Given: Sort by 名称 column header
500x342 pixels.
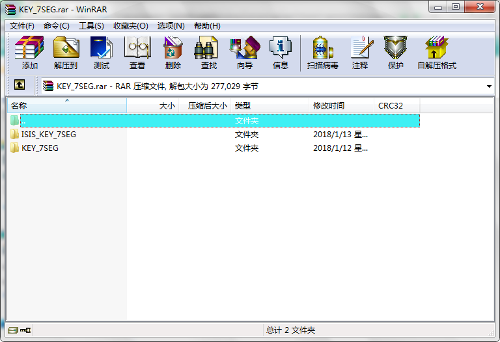Looking at the screenshot, I should click(x=67, y=106).
